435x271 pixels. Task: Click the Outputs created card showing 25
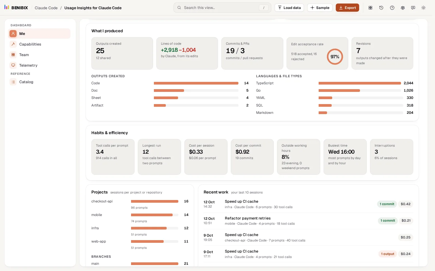[122, 53]
